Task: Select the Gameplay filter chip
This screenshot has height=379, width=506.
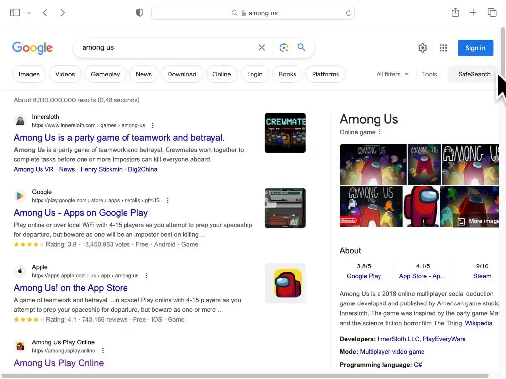Action: (x=105, y=74)
